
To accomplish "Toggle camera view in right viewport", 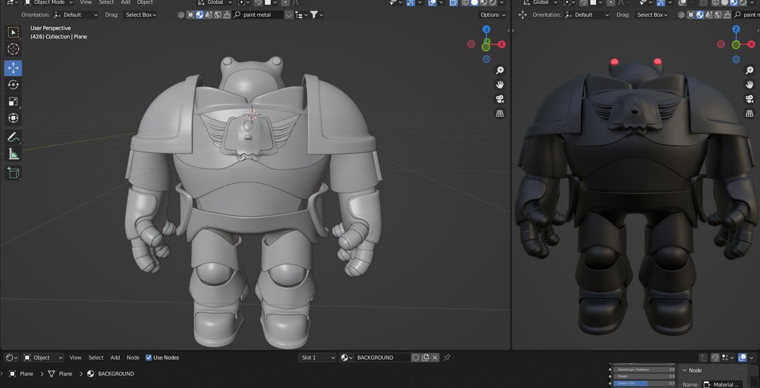I will click(749, 99).
